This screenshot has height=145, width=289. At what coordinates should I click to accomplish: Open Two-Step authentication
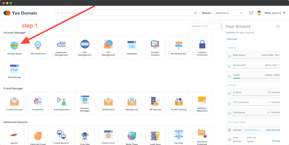[179, 135]
